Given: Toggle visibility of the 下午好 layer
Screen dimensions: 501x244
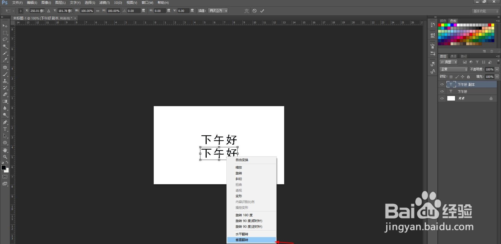Looking at the screenshot, I should point(442,92).
